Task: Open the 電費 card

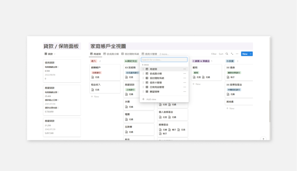Action: coord(139,117)
